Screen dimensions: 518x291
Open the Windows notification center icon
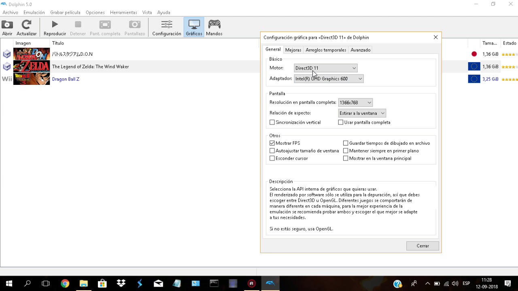coord(508,283)
